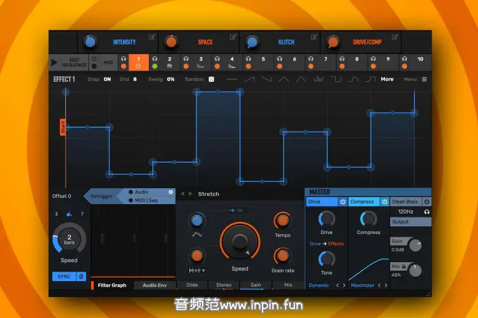Toggle the MIDI power switch
Image resolution: width=478 pixels, height=318 pixels.
[x=94, y=59]
